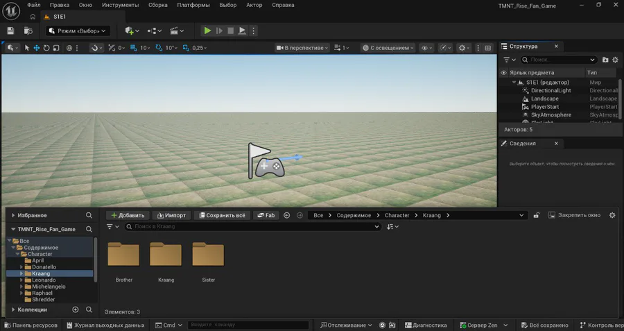Start play in editor with the green arrow
The image size is (624, 331).
point(207,31)
